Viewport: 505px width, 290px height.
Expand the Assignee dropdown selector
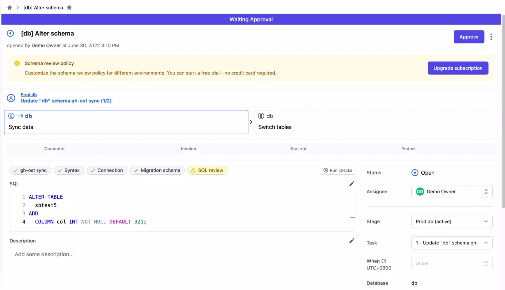(x=486, y=191)
